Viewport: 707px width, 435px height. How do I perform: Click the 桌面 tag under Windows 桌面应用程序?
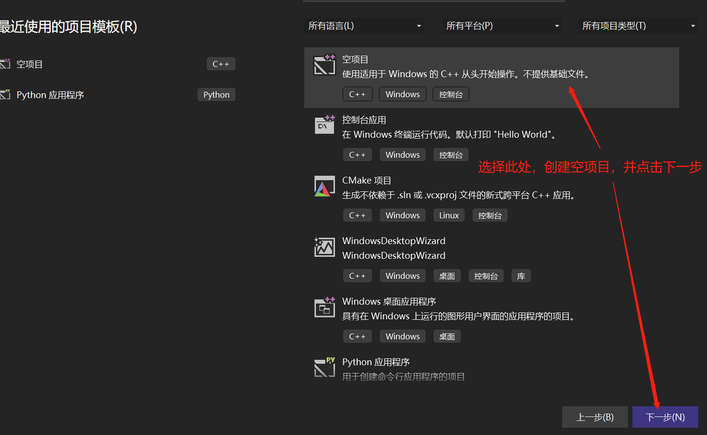click(x=447, y=336)
